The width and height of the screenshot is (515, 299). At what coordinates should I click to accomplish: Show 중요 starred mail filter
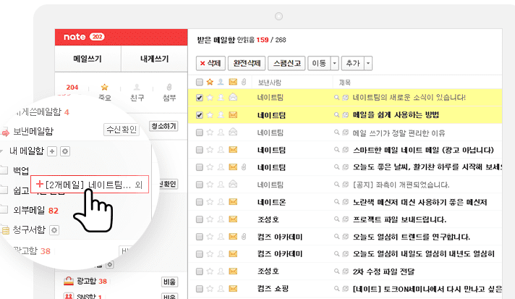click(104, 92)
